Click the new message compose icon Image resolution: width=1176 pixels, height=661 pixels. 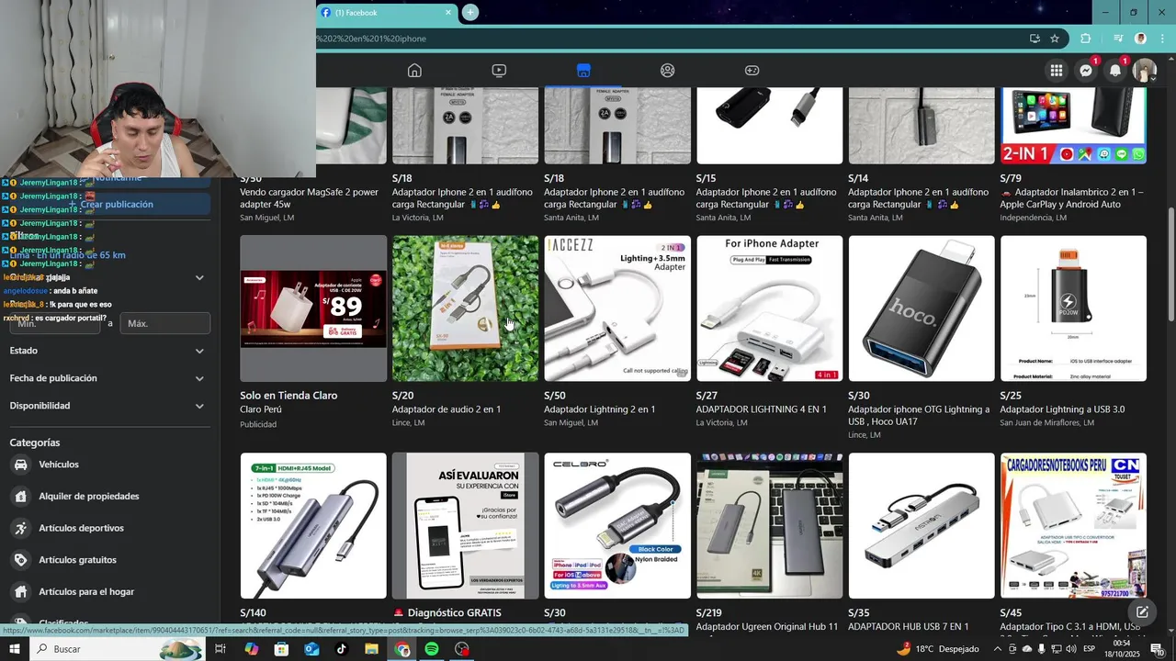[1142, 612]
